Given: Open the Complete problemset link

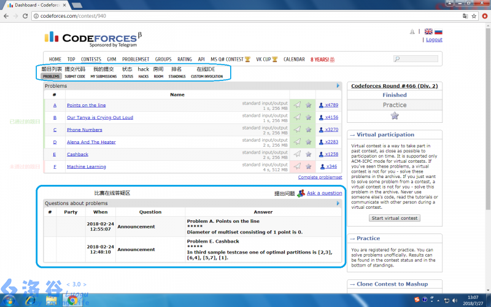Looking at the screenshot, I should coord(319,177).
